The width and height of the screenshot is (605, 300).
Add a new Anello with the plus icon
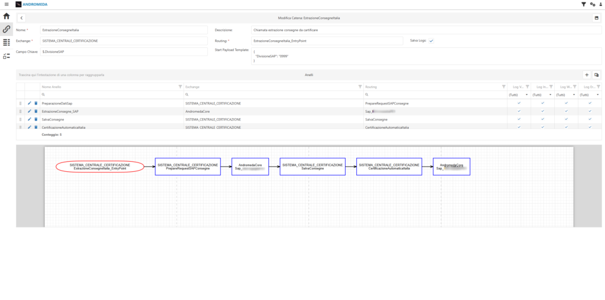(x=587, y=75)
